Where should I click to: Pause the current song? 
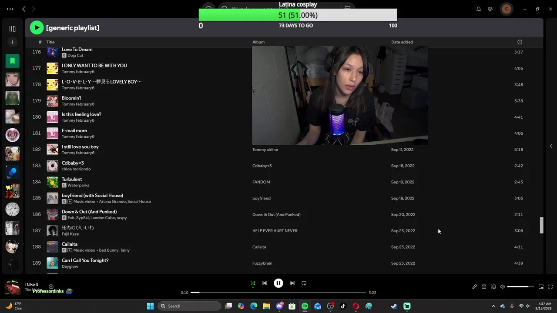coord(278,283)
